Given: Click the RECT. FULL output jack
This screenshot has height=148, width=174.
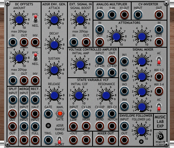Looking at the screenshot, I should 35,140.
